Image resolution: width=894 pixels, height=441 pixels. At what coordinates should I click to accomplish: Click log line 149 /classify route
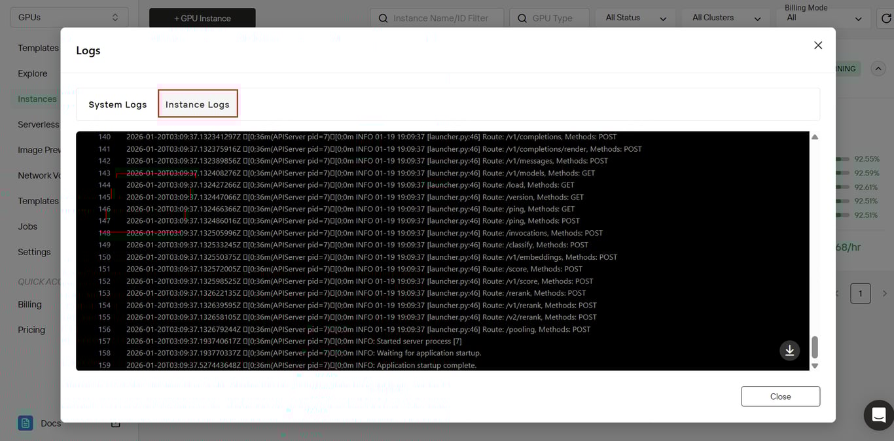(x=357, y=245)
